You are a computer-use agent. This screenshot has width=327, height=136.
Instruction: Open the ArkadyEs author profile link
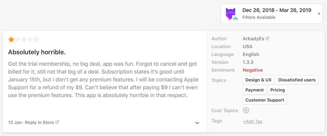coord(253,39)
